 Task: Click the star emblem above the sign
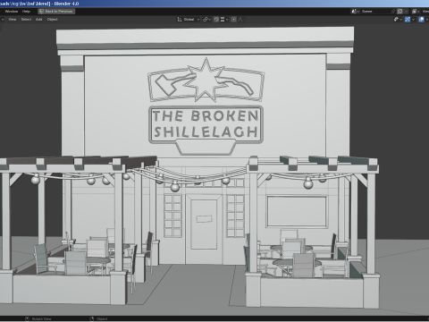tap(205, 80)
